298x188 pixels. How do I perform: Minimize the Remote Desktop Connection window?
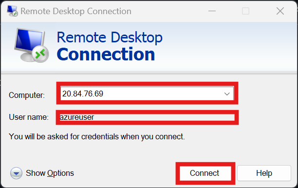212,11
